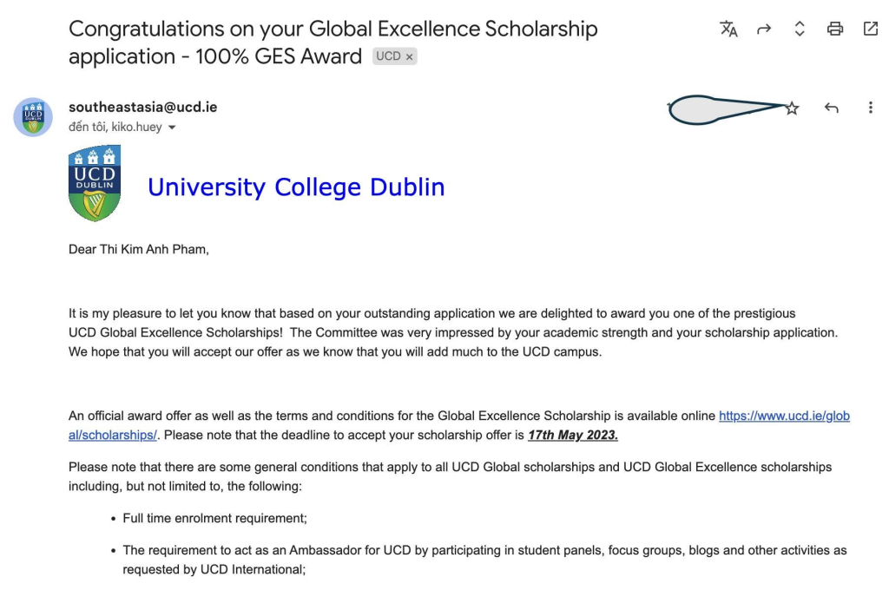Click sender name southeastasia@ucd.ie

click(143, 107)
